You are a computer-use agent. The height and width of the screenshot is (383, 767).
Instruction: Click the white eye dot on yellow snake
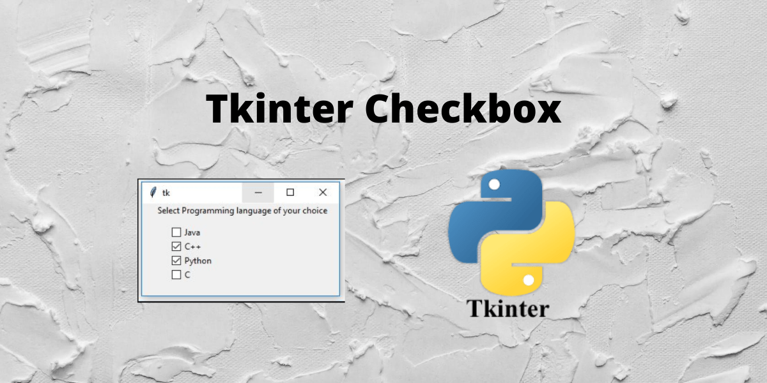point(528,281)
